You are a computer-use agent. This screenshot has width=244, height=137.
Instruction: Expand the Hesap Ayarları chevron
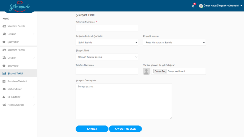pyautogui.click(x=34, y=105)
